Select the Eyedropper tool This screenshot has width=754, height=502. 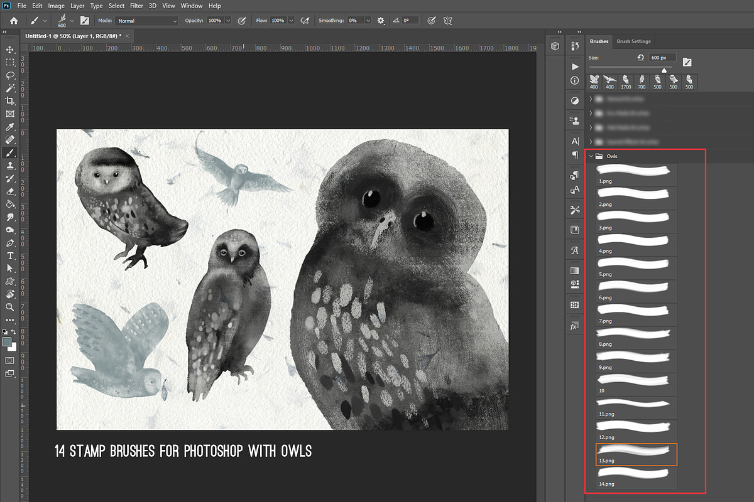click(x=10, y=127)
